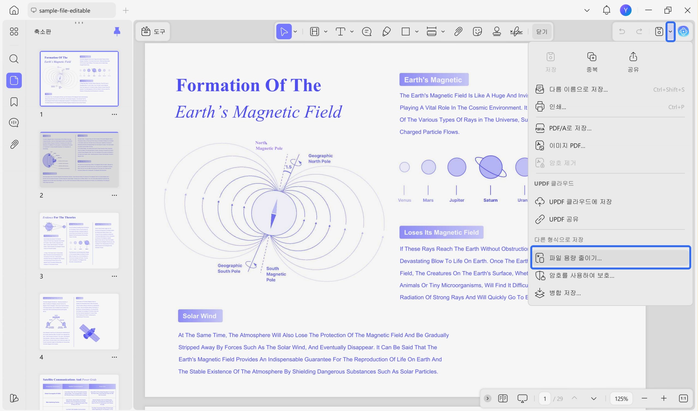Select the pencil drawing tool
The width and height of the screenshot is (698, 411).
386,31
